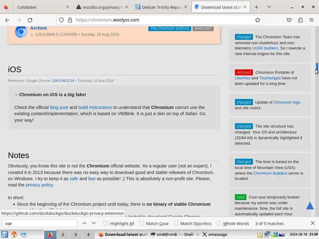Close the Debian Trinity Repository tab
Screen dimensions: 319x239
(x=186, y=7)
